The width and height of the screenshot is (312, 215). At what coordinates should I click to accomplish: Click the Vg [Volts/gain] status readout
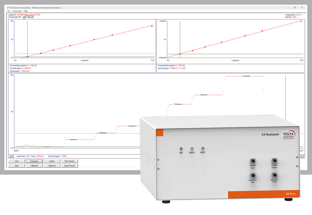point(57,157)
